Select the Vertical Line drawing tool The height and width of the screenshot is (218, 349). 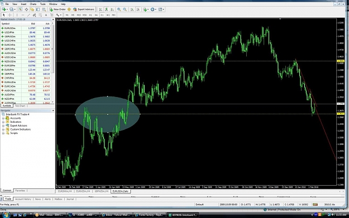click(17, 15)
